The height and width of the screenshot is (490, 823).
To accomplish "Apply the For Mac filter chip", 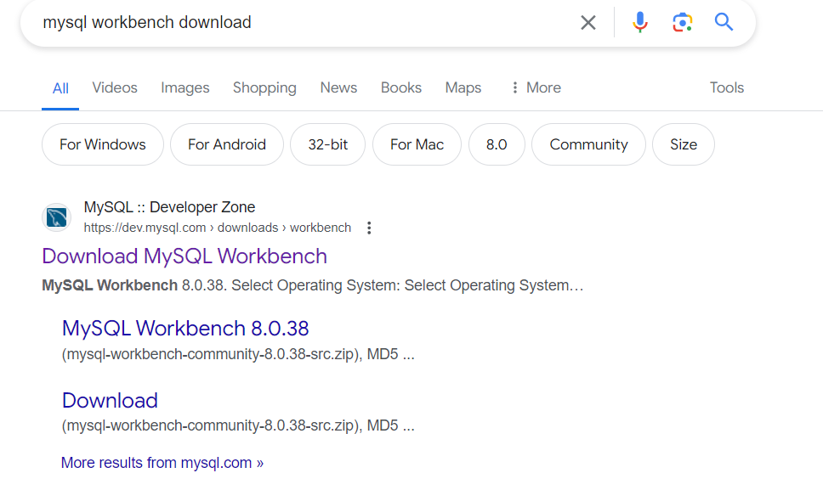I will point(417,144).
